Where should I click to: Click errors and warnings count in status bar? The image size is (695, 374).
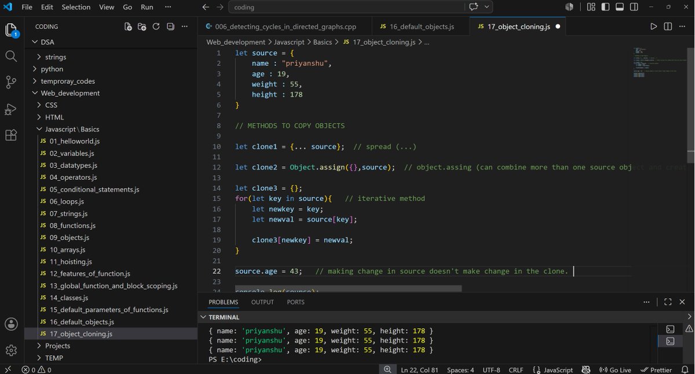[36, 369]
